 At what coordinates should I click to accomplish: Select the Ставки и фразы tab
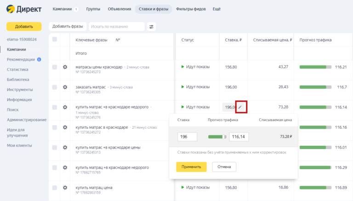154,9
